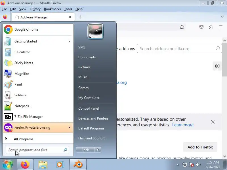Click Add to Firefox button
The image size is (227, 170).
(x=200, y=147)
